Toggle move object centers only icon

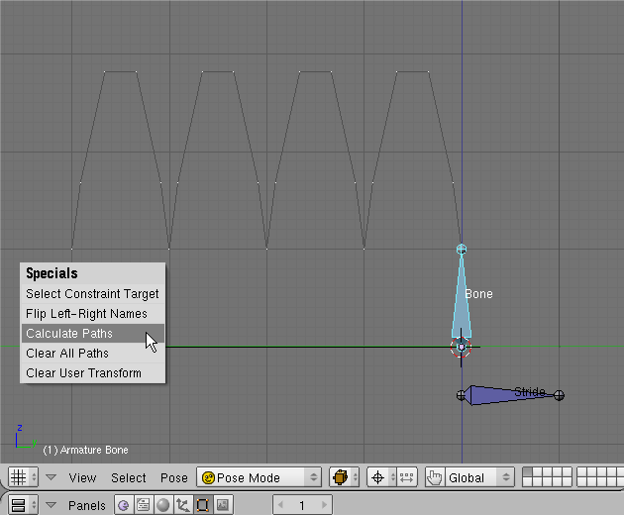click(x=406, y=476)
